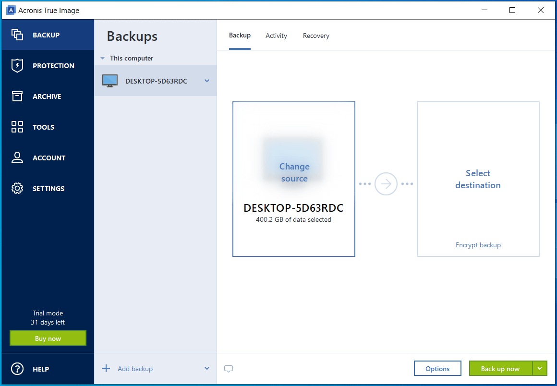557x386 pixels.
Task: Click the arrow circle between source and destination
Action: click(x=386, y=184)
